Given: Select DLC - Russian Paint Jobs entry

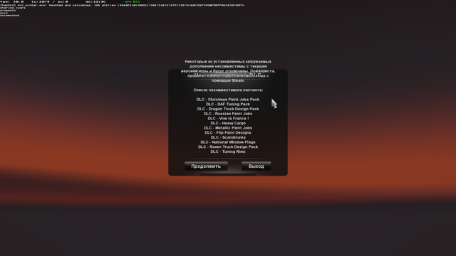Looking at the screenshot, I should pyautogui.click(x=228, y=114).
